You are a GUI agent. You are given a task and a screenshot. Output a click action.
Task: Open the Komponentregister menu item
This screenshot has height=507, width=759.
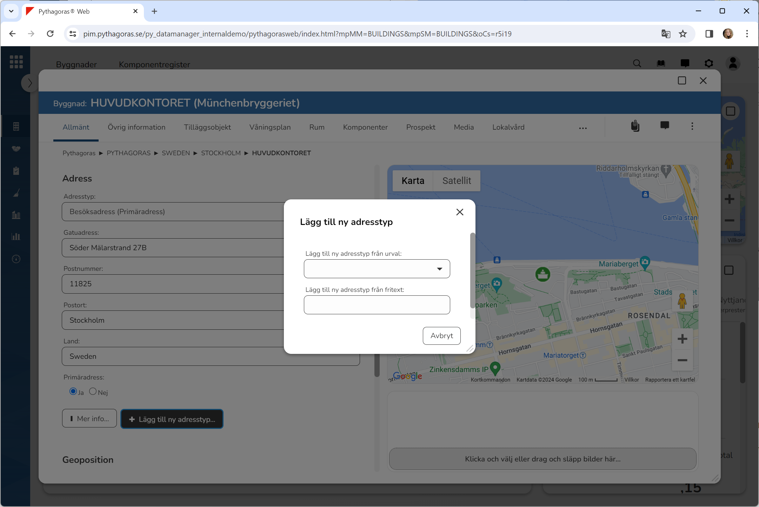(154, 64)
